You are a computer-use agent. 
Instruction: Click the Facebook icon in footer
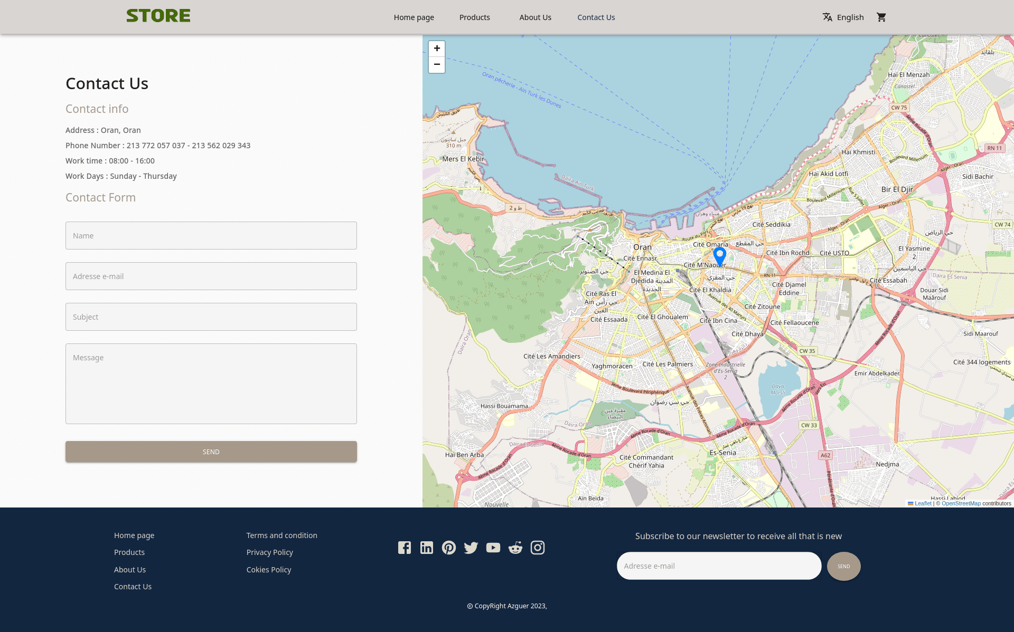(405, 548)
